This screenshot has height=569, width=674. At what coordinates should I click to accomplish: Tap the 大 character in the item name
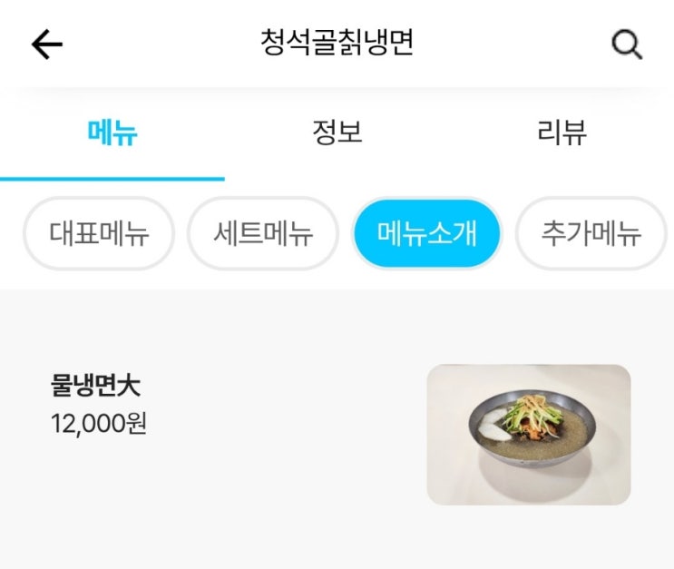130,387
